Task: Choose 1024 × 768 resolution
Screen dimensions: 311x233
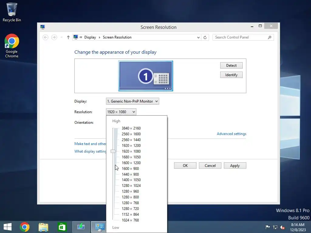Action: click(x=130, y=220)
